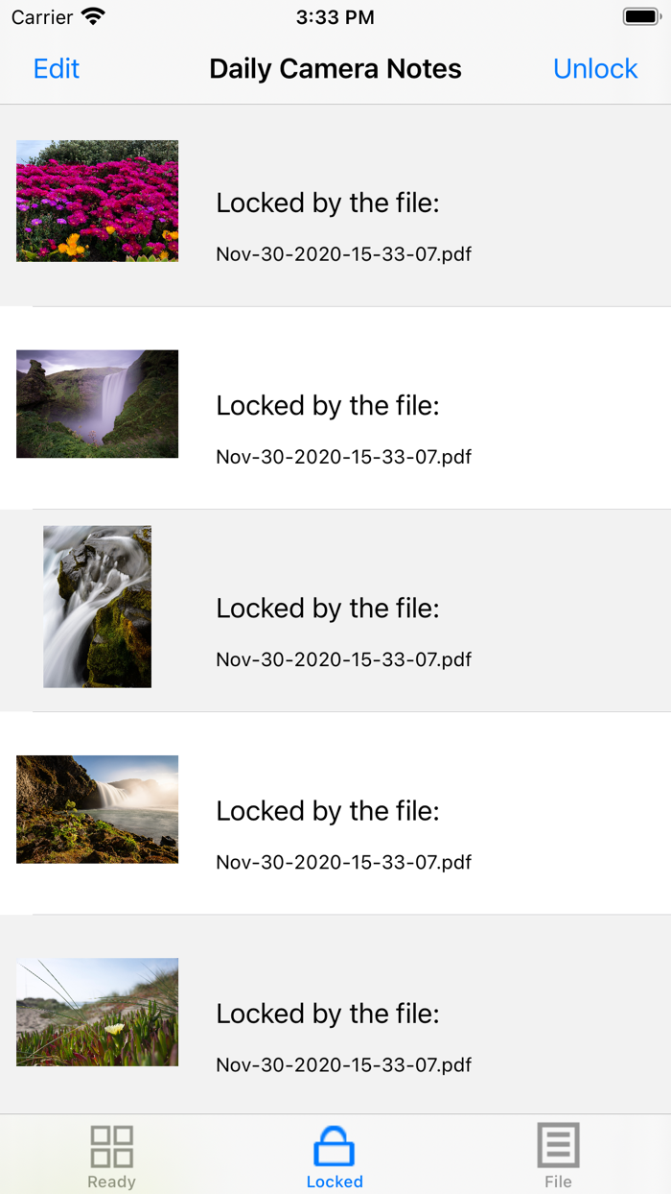
Task: Select the vertical mossy stream thumbnail
Action: [x=97, y=606]
